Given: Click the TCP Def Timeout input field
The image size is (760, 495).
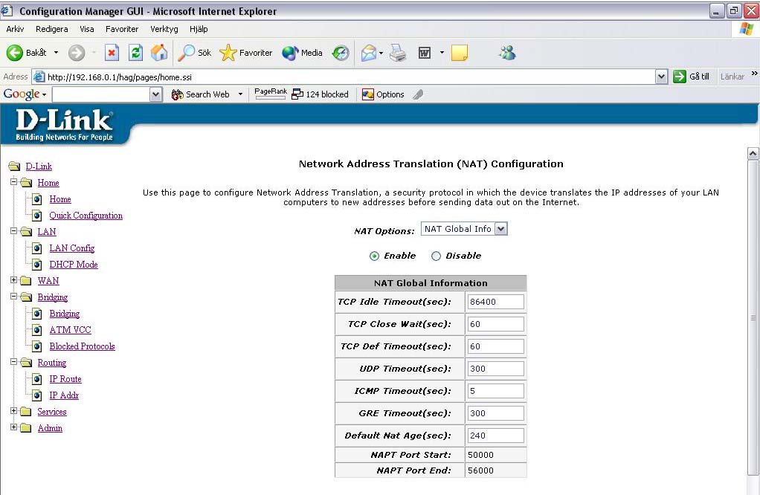Looking at the screenshot, I should point(495,346).
